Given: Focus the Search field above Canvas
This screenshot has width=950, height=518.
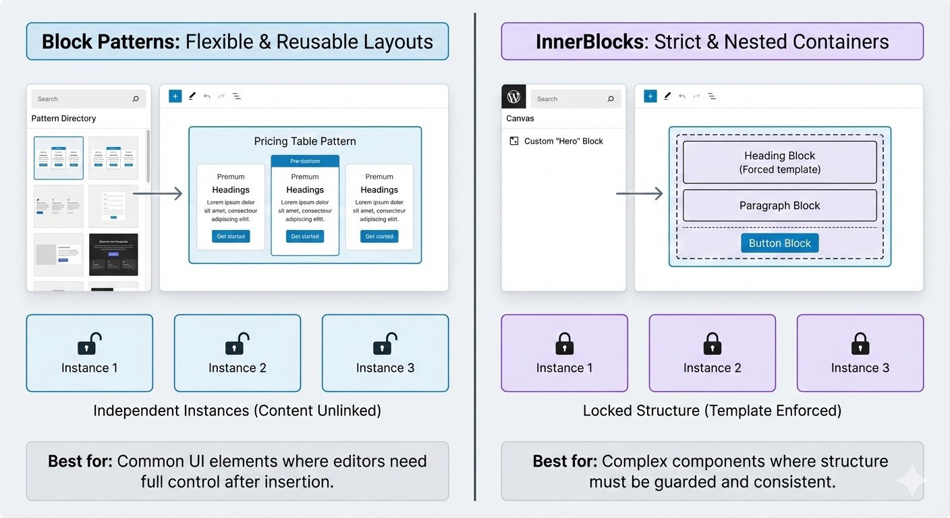Looking at the screenshot, I should [576, 99].
